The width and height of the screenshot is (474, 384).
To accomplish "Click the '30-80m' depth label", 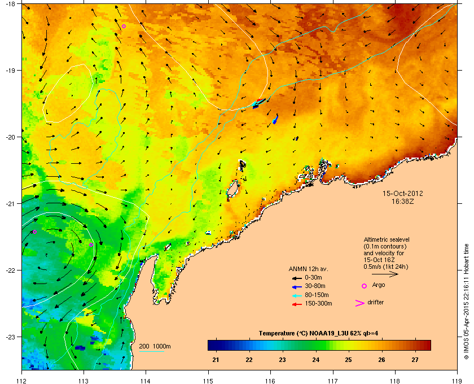I will point(315,286).
